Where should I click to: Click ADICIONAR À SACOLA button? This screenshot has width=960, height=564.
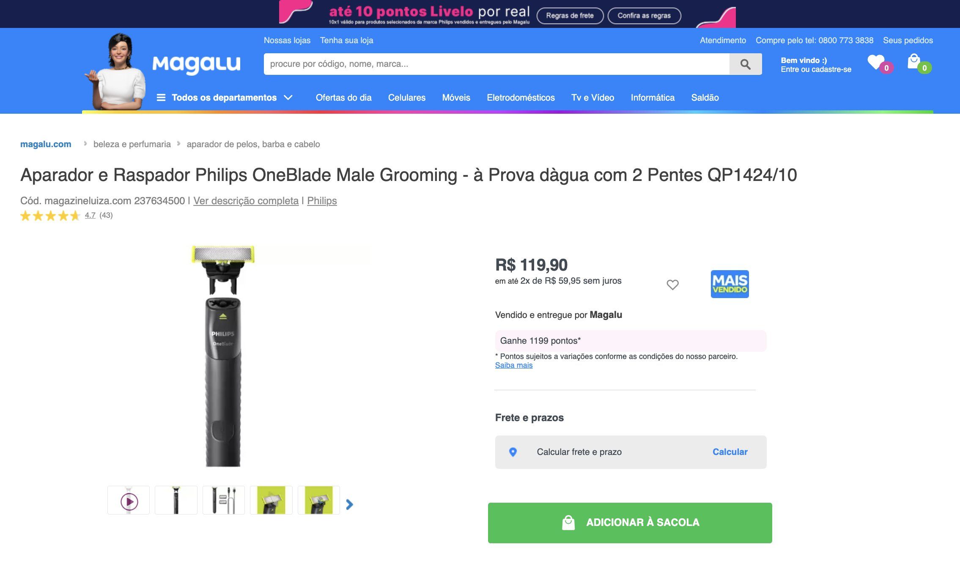click(x=630, y=523)
